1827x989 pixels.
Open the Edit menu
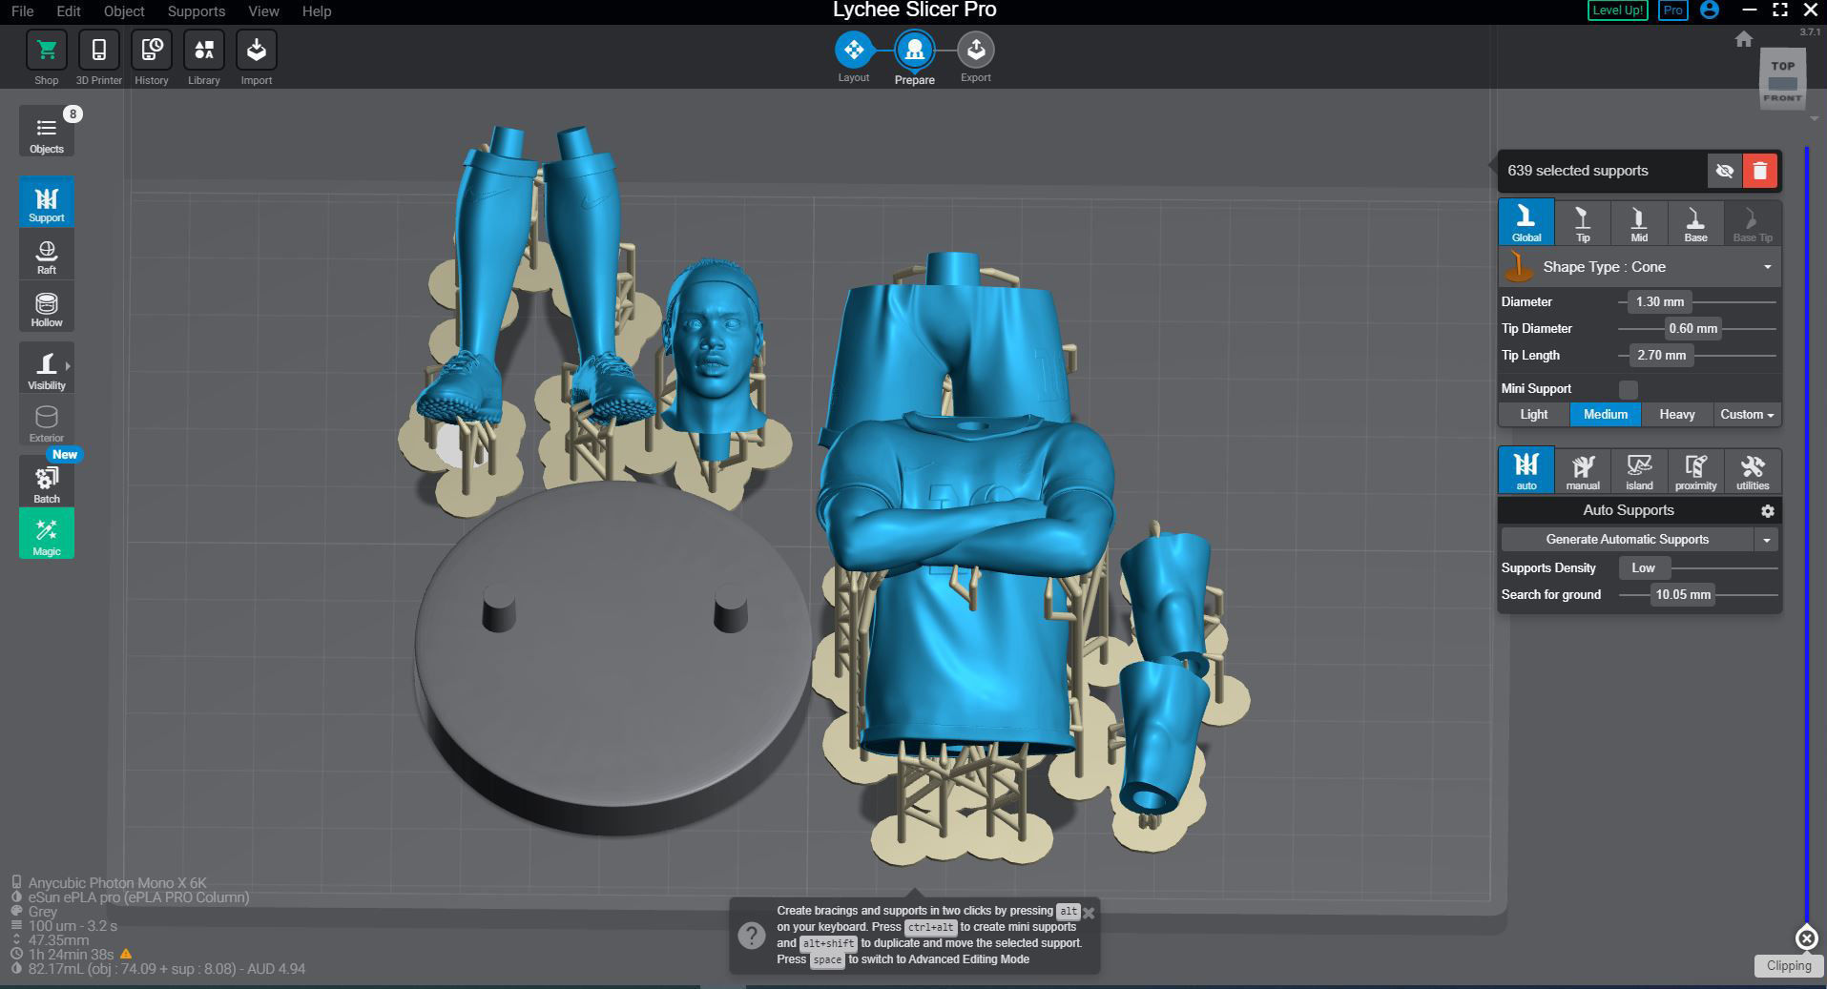click(69, 11)
